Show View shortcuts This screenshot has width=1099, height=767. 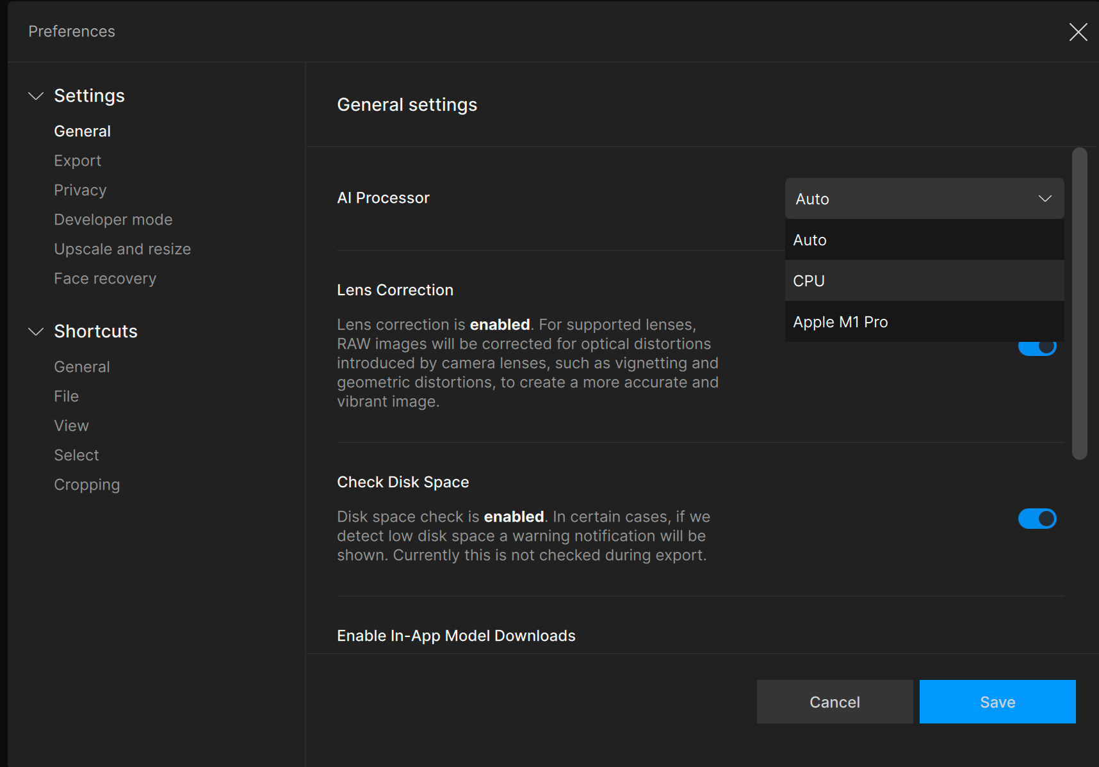[71, 426]
